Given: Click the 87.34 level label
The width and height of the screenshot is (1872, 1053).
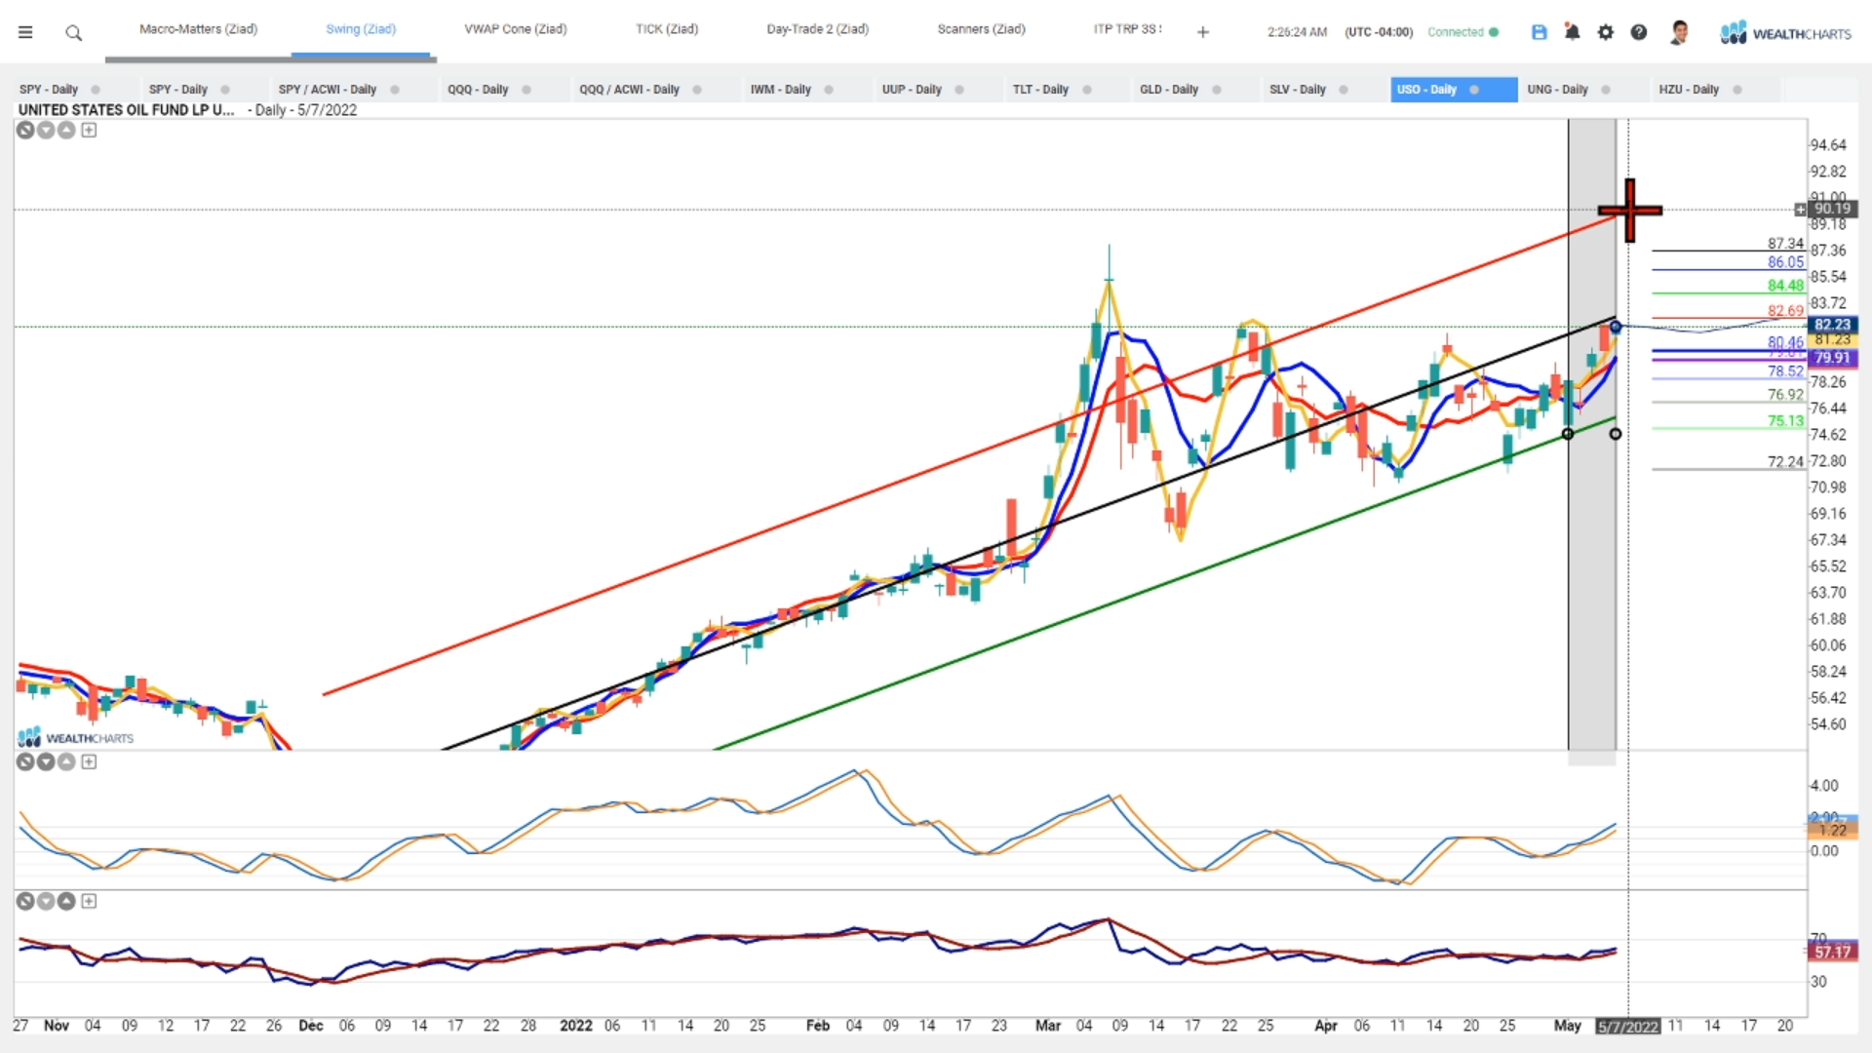Looking at the screenshot, I should (x=1785, y=244).
